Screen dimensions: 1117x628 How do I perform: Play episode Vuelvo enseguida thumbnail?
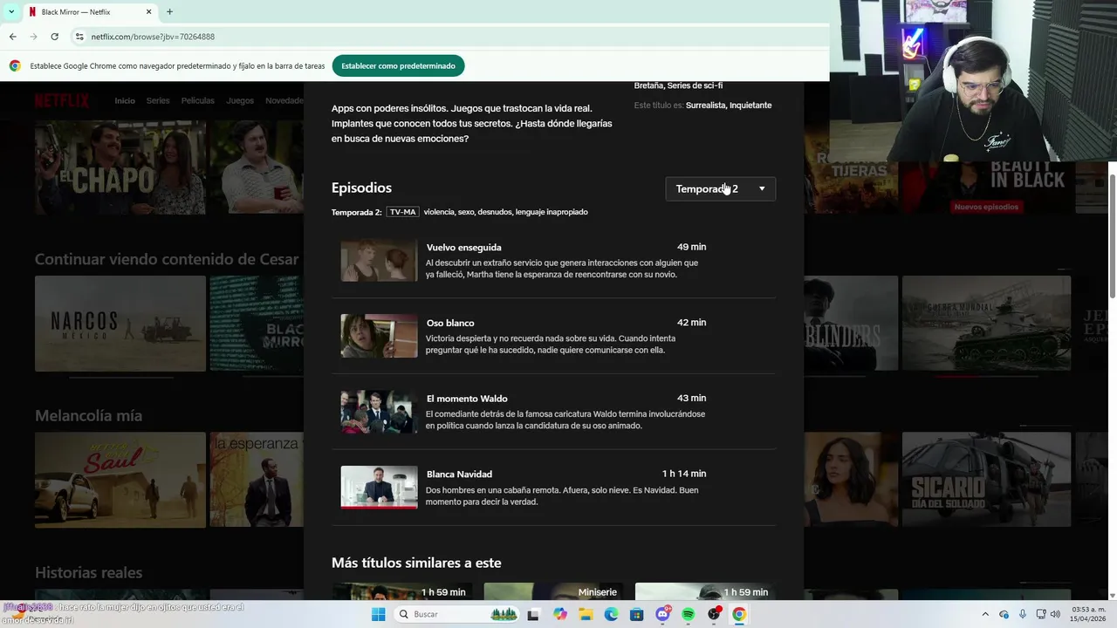tap(379, 260)
